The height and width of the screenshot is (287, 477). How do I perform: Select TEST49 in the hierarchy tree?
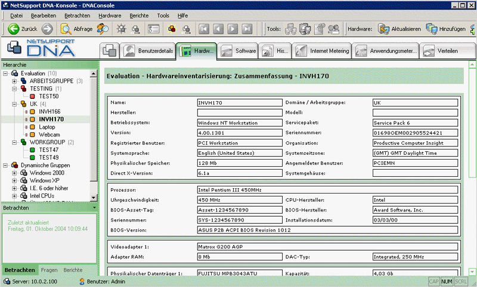pyautogui.click(x=49, y=157)
